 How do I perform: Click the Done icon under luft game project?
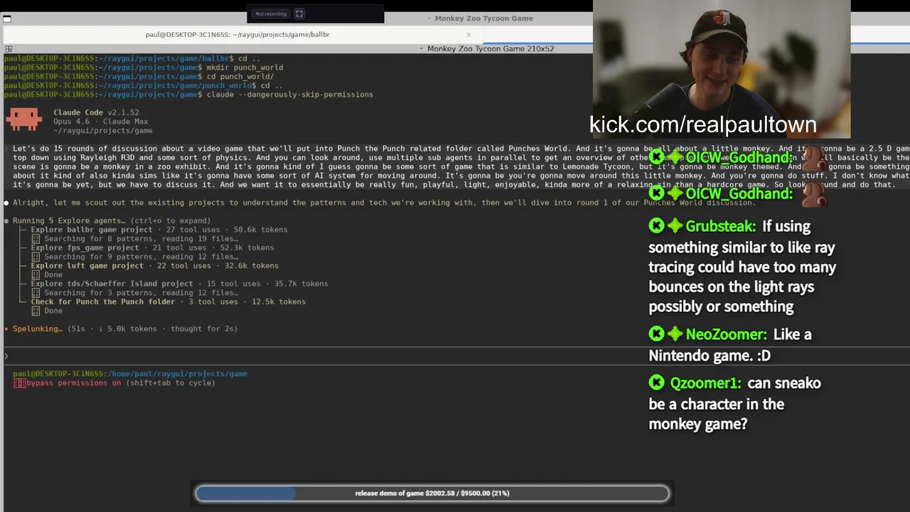pyautogui.click(x=36, y=274)
